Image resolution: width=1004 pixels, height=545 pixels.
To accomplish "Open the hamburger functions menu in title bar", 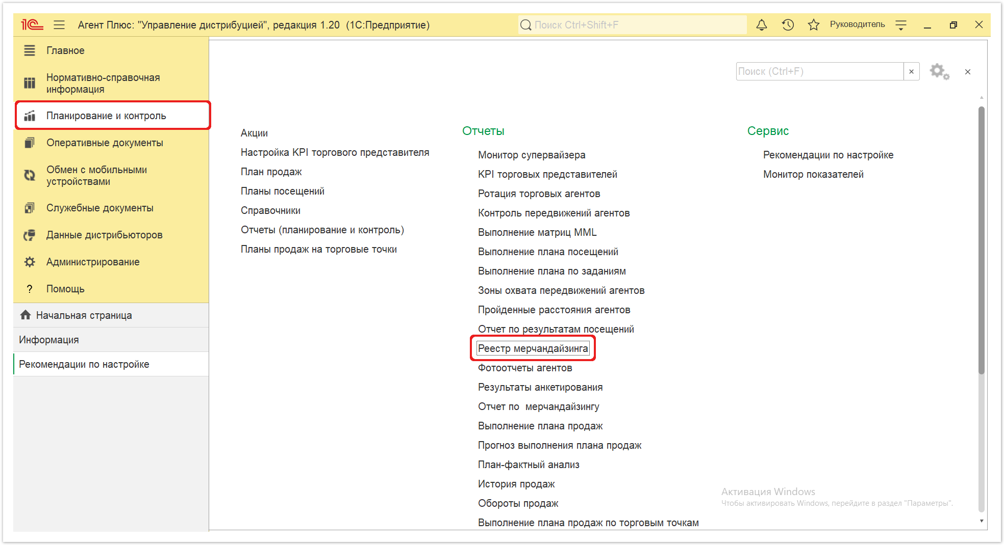I will (x=59, y=24).
